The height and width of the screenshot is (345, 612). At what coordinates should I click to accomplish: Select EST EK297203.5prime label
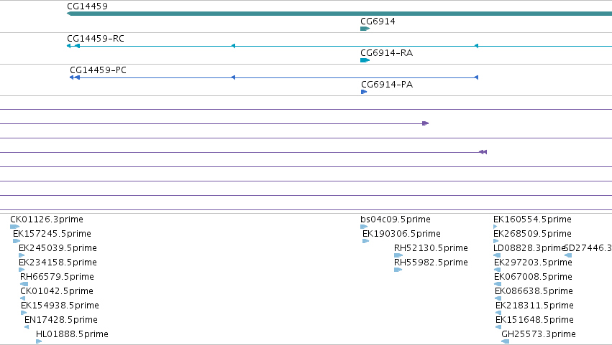click(533, 263)
